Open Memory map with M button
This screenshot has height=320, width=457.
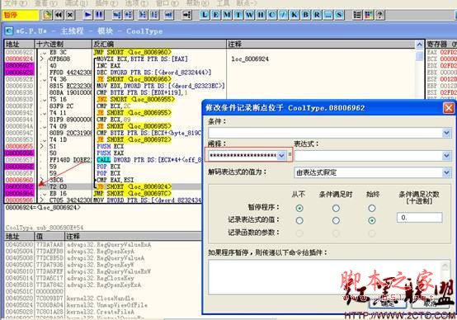coord(227,15)
